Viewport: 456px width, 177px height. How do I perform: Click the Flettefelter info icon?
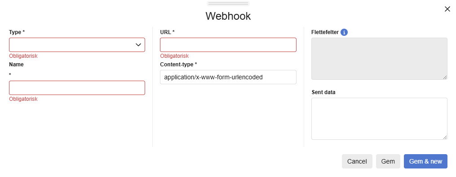[x=344, y=32]
